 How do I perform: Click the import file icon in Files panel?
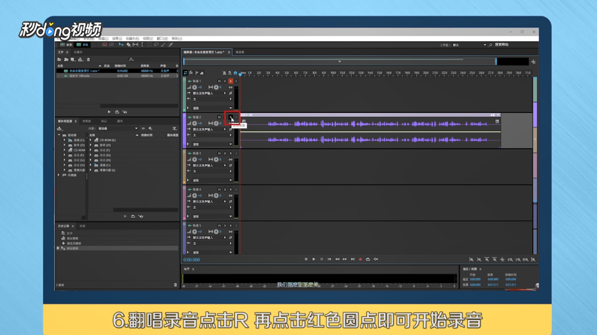[66, 60]
